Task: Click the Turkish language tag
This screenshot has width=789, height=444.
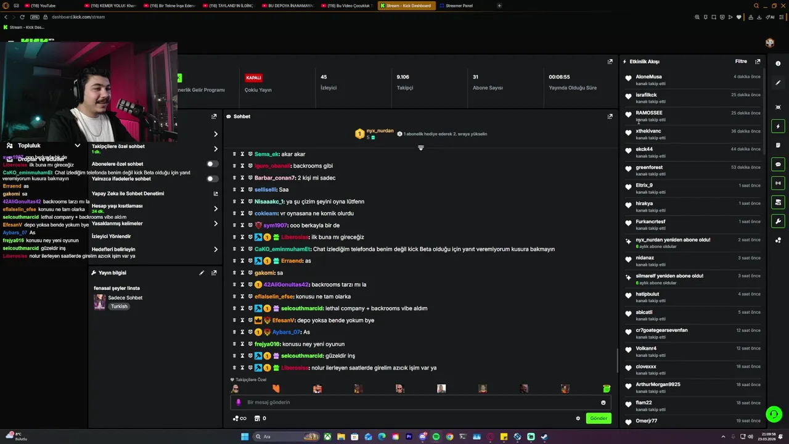Action: coord(119,306)
